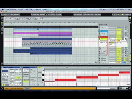This screenshot has width=132, height=99.
Task: Toggle In/Out section show button
Action: coord(130,56)
